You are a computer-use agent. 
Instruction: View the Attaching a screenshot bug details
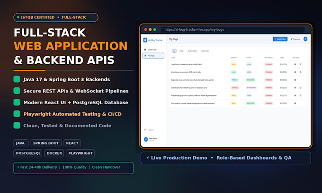point(295,72)
